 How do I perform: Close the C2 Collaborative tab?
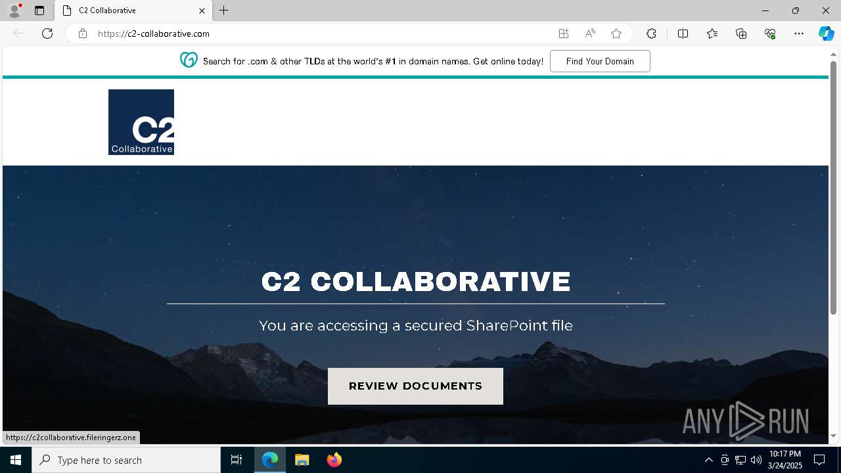click(x=202, y=11)
